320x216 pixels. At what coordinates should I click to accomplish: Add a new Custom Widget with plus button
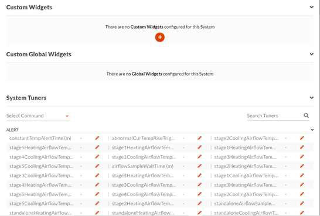pos(160,37)
